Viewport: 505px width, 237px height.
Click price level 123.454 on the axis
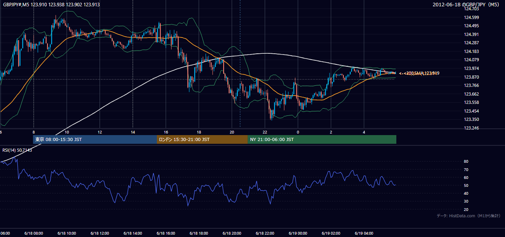click(471, 111)
